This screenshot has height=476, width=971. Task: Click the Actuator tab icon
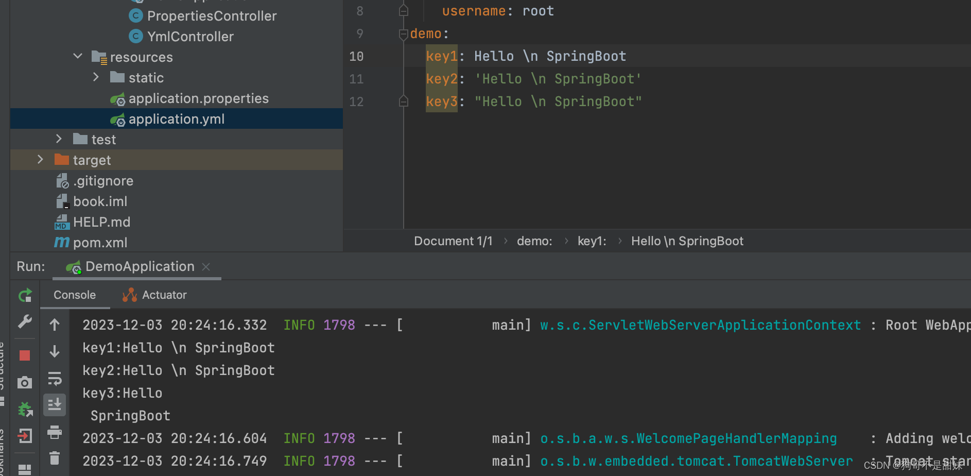pos(130,295)
